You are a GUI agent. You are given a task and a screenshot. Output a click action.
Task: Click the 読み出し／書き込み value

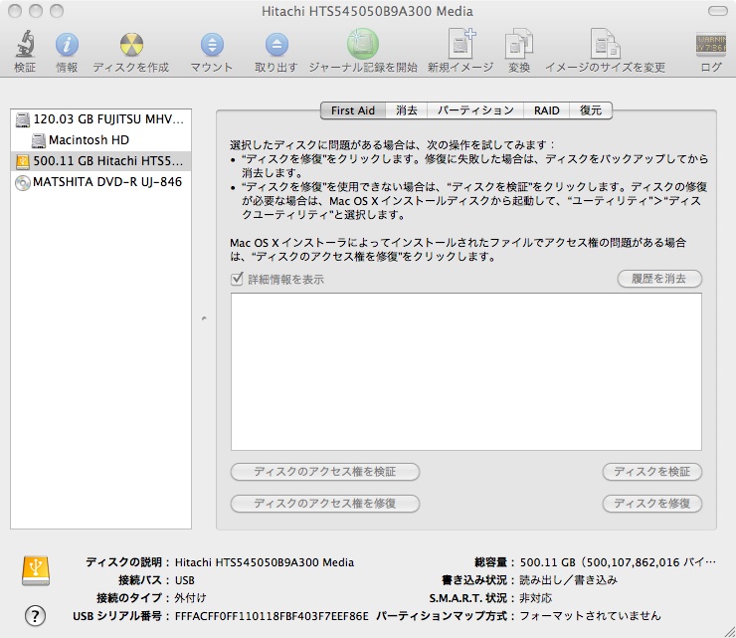pos(568,580)
